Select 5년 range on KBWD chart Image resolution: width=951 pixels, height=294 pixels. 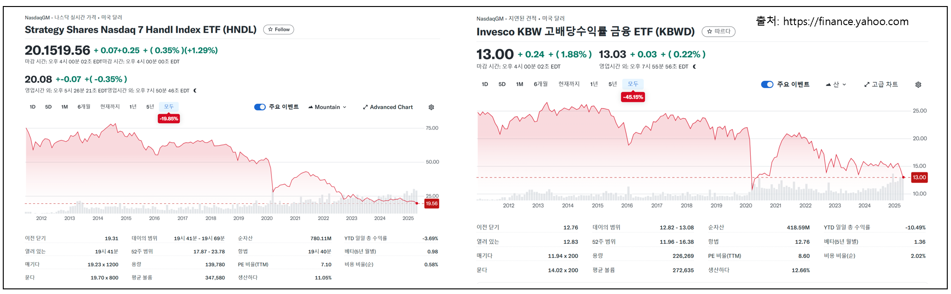[612, 84]
